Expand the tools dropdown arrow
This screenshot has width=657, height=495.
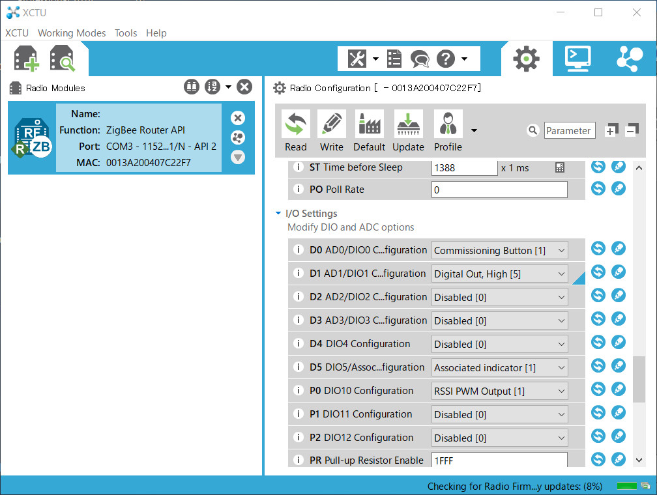coord(375,59)
